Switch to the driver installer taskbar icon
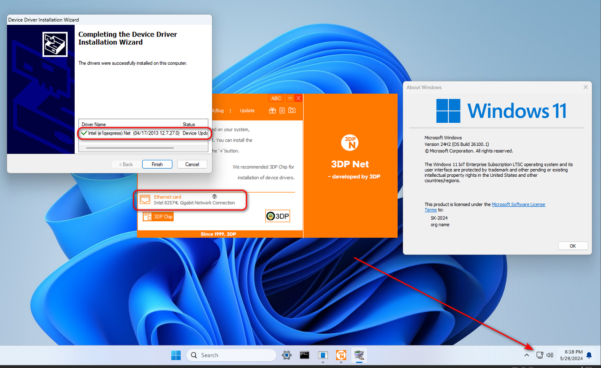The image size is (601, 368). tap(359, 355)
